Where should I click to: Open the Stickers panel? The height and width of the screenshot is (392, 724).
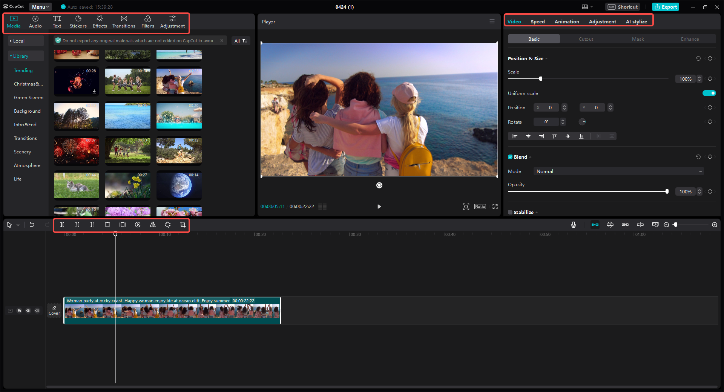(x=78, y=21)
